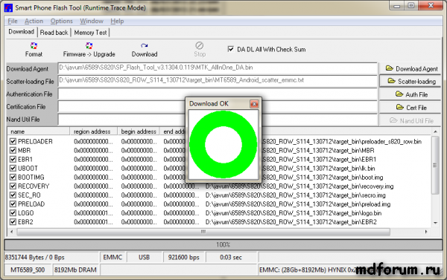The height and width of the screenshot is (280, 447).
Task: Click the preloader_s820_row.bin file path
Action: 342,141
